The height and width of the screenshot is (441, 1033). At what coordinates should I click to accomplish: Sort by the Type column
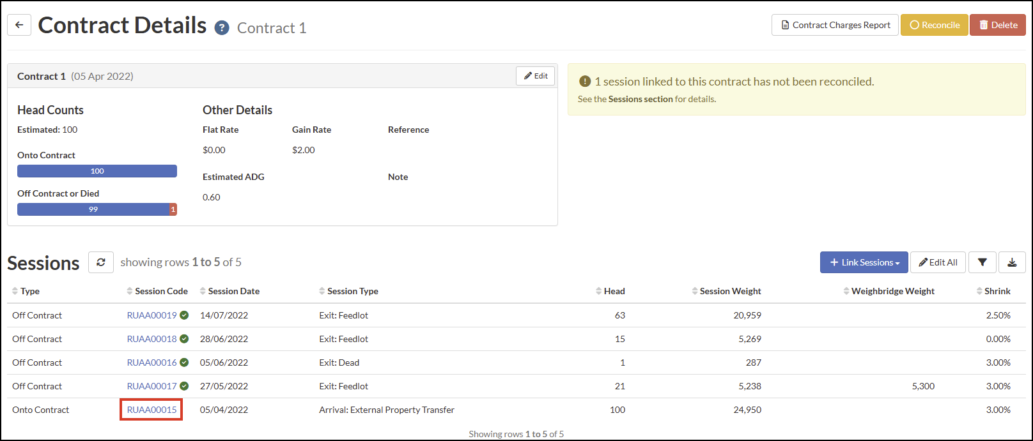tap(26, 291)
